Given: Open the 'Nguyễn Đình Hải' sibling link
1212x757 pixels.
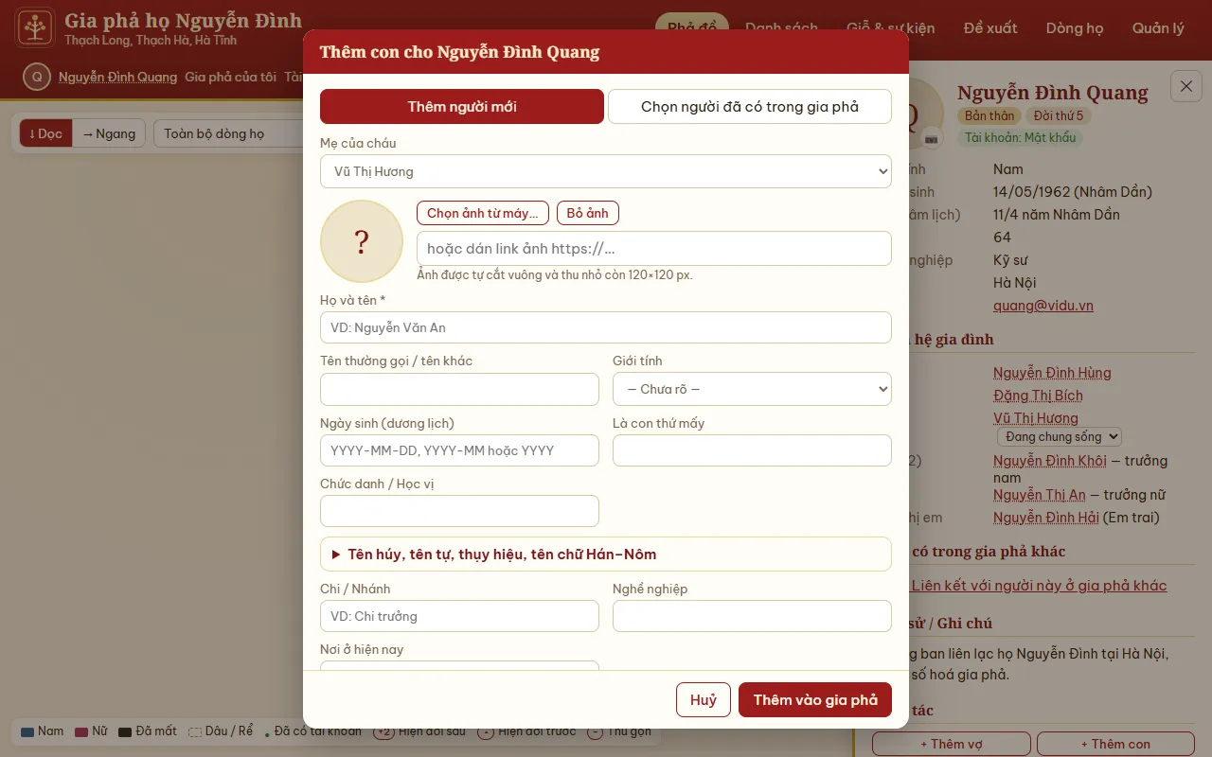Looking at the screenshot, I should point(1046,518).
